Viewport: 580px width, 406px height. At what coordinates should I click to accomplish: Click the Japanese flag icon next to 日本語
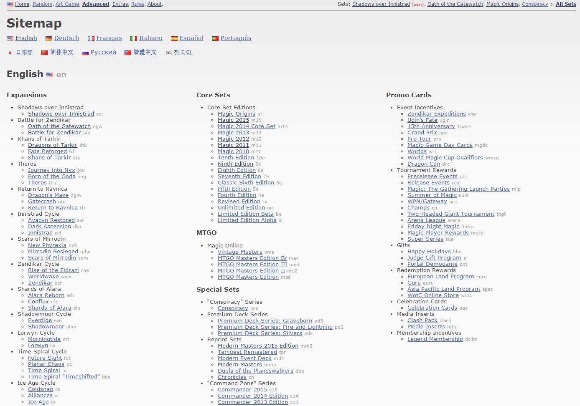pyautogui.click(x=10, y=53)
